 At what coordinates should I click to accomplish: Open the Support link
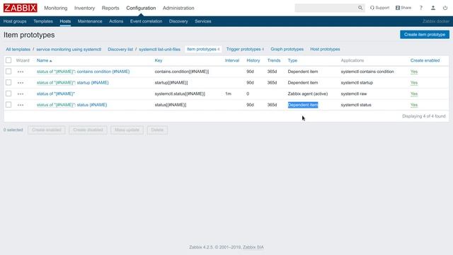click(x=379, y=8)
